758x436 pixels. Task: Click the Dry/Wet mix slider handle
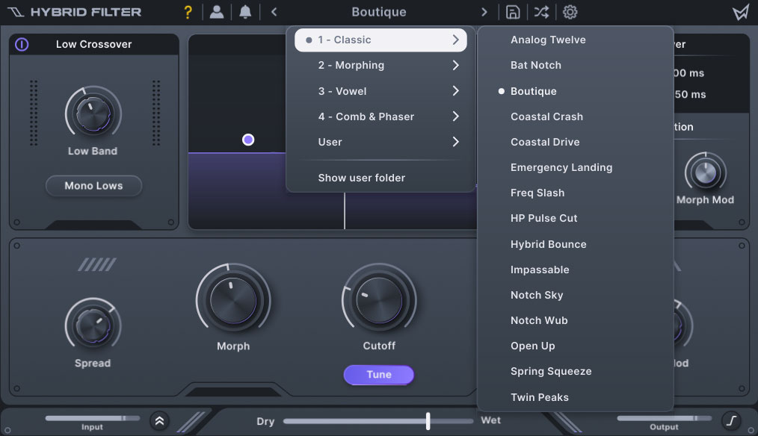[428, 421]
